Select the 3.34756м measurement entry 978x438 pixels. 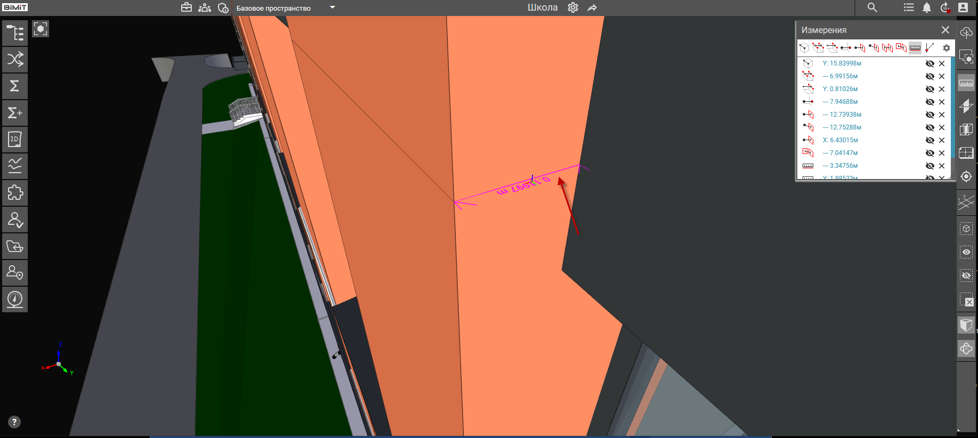click(x=843, y=166)
